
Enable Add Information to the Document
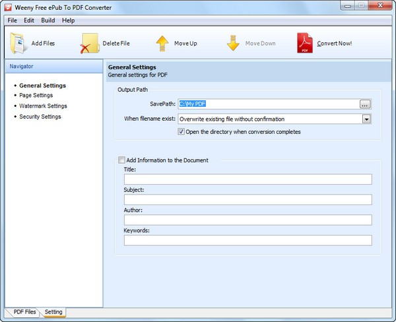pos(121,160)
